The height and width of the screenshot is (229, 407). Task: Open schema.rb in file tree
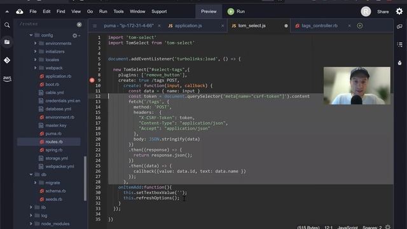pyautogui.click(x=55, y=191)
